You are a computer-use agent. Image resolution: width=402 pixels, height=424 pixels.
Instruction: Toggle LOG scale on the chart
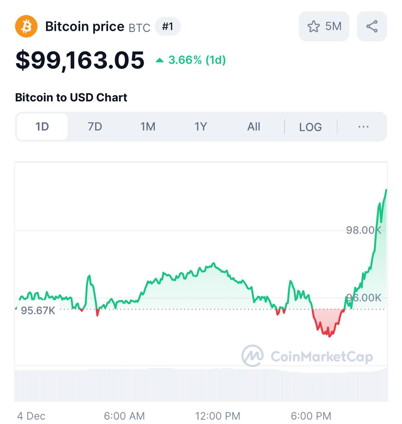[x=310, y=127]
